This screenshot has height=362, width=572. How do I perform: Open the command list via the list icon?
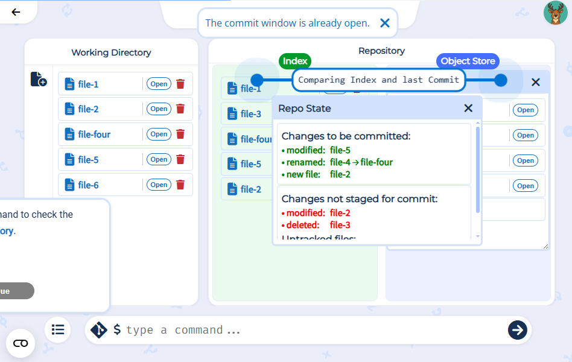[x=57, y=330]
